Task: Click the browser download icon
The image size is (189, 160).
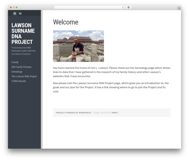Action: click(x=129, y=8)
